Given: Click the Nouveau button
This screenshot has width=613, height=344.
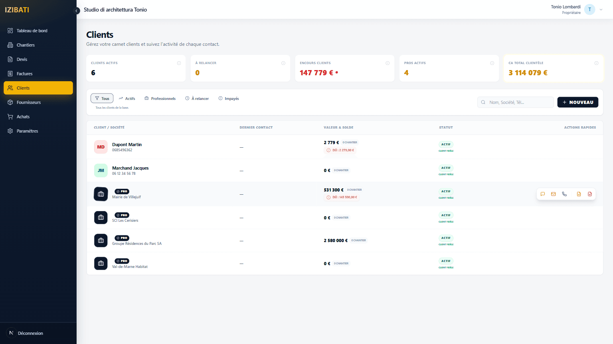Looking at the screenshot, I should pos(577,102).
